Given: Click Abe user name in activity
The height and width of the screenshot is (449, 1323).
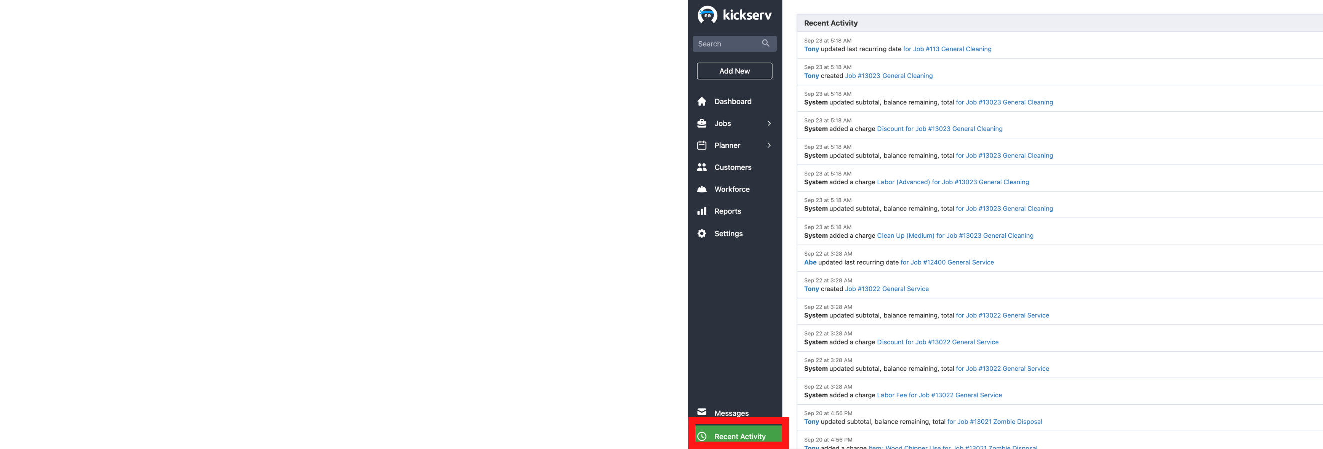Looking at the screenshot, I should tap(810, 263).
